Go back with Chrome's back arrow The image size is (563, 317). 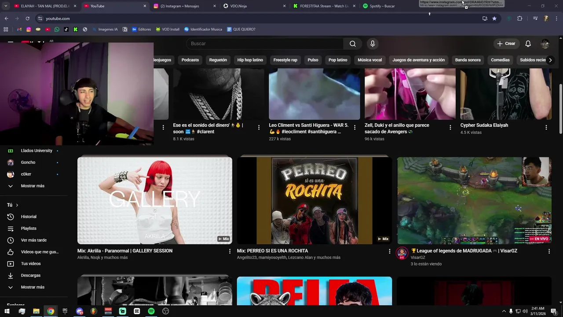click(6, 18)
